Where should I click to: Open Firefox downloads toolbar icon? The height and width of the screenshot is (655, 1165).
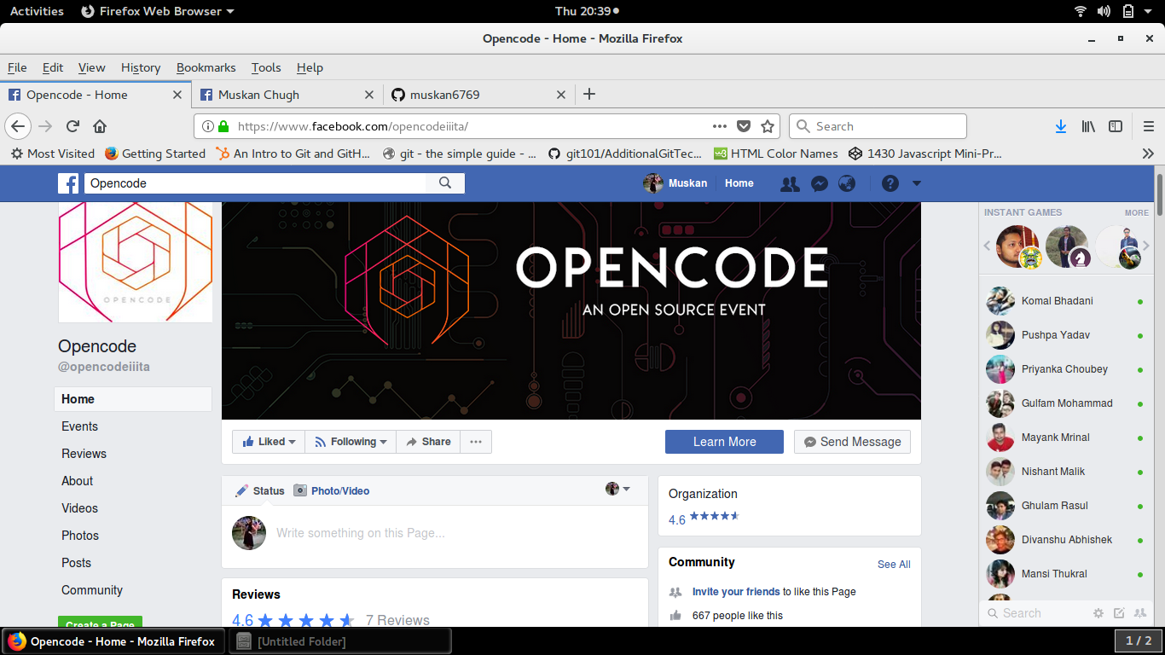pos(1061,125)
